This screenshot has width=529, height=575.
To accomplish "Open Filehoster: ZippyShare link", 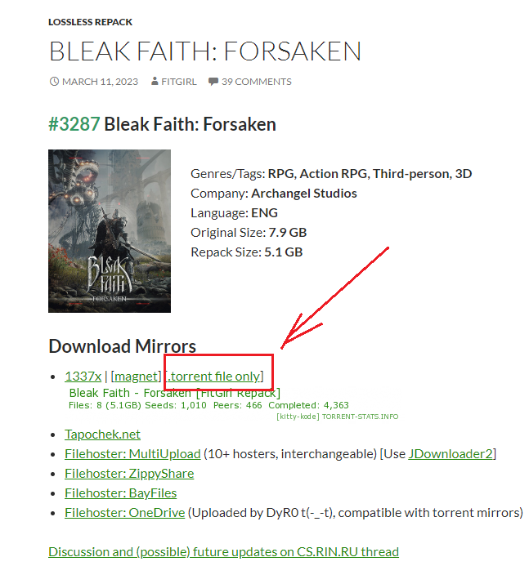I will tap(129, 474).
